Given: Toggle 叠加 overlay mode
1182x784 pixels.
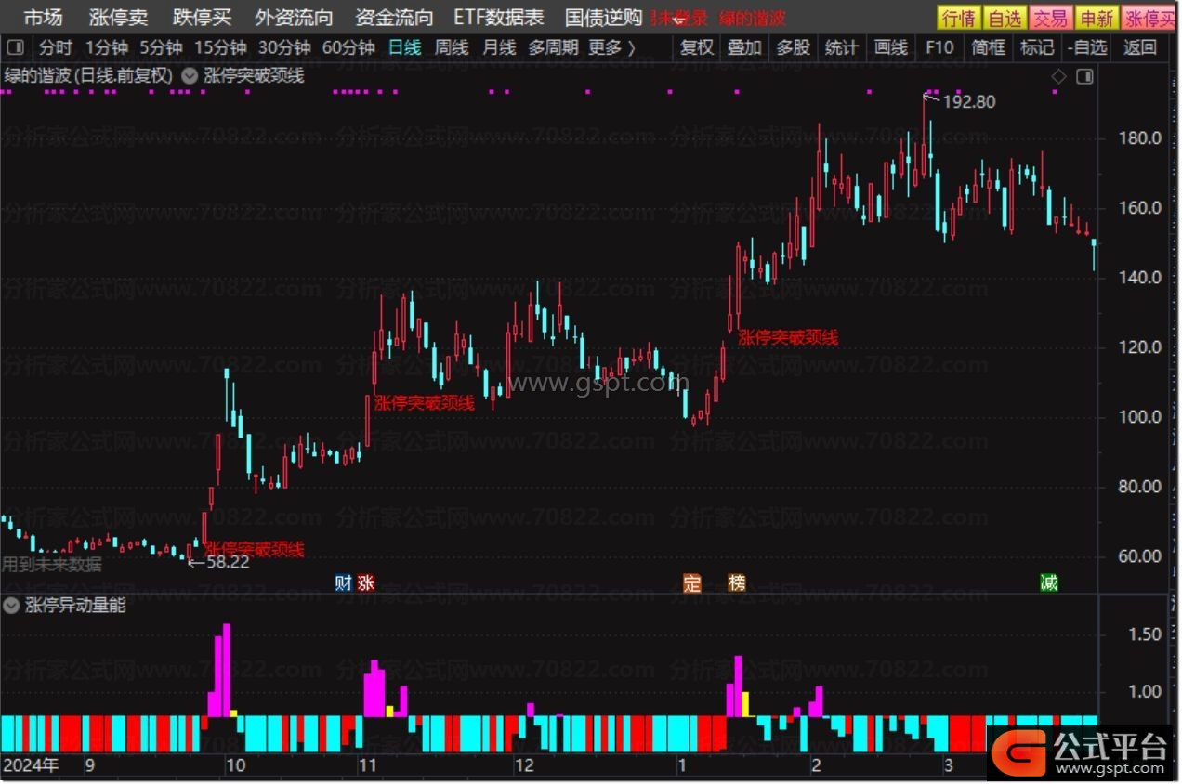Looking at the screenshot, I should tap(744, 47).
